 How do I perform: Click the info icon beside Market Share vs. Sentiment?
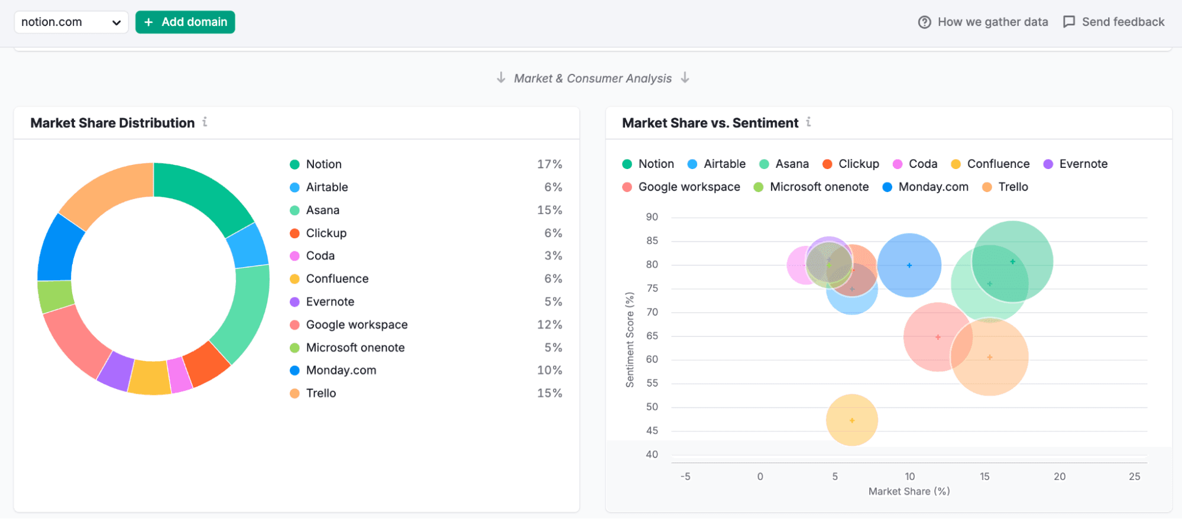pos(808,122)
